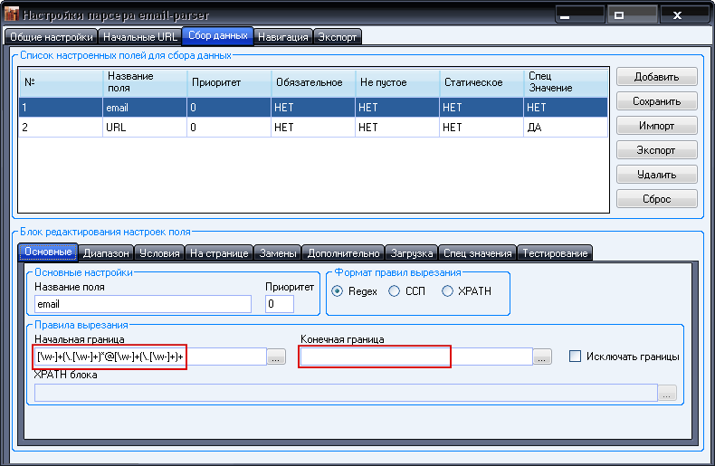The height and width of the screenshot is (466, 715).
Task: Open the Навигация tab
Action: (283, 37)
